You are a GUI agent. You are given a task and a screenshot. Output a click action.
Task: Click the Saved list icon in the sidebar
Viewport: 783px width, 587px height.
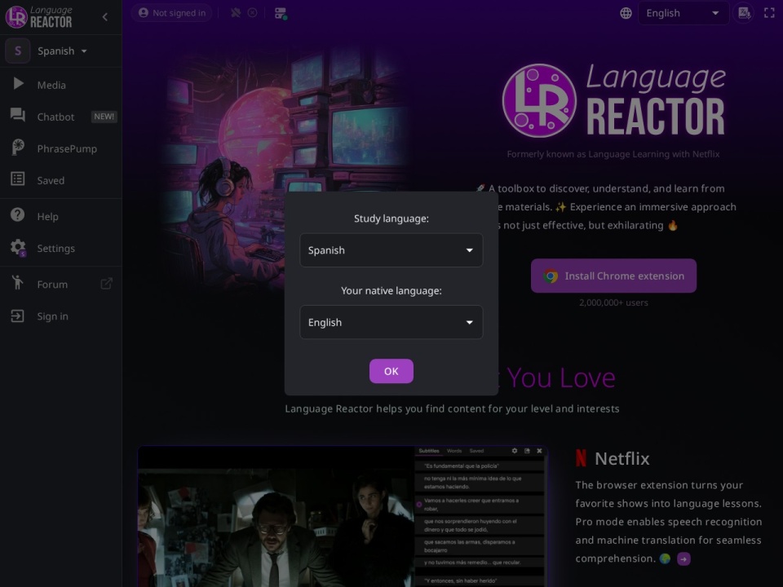tap(18, 179)
